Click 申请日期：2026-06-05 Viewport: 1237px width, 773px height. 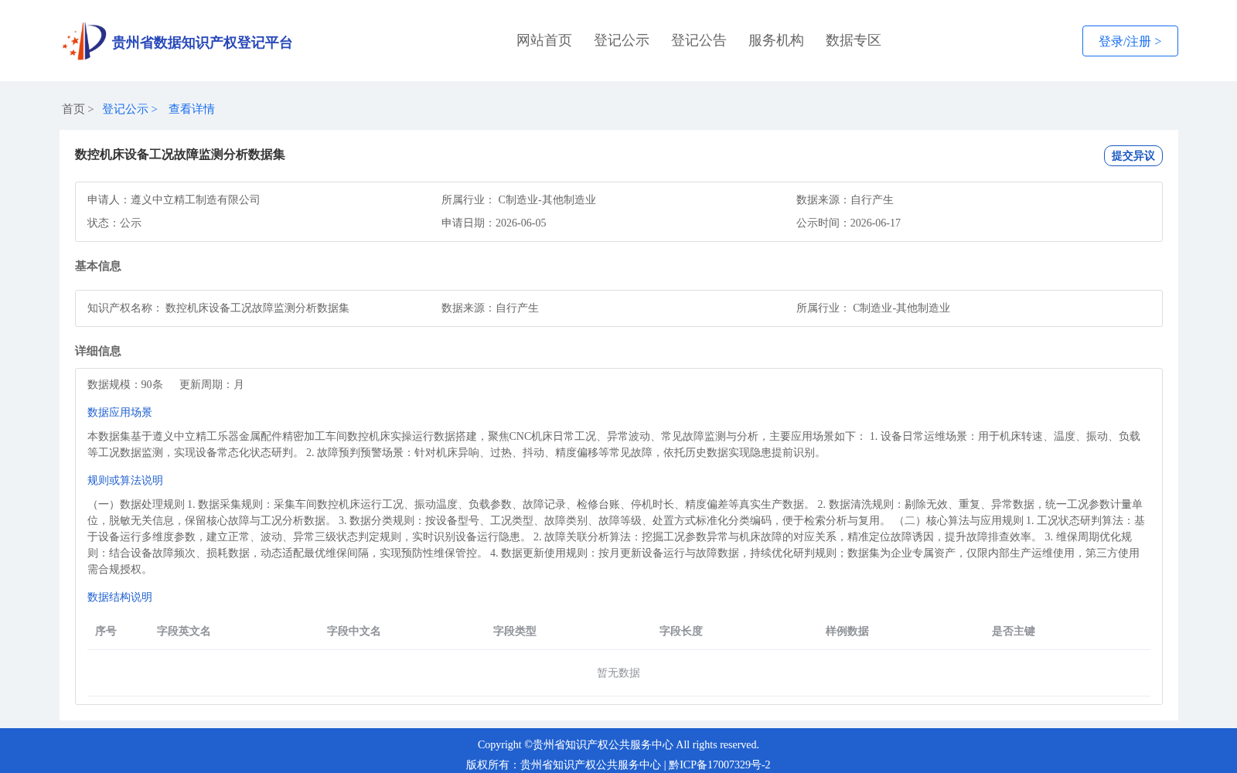pos(494,223)
